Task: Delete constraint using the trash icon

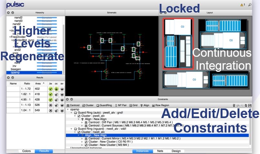Action: (234, 105)
